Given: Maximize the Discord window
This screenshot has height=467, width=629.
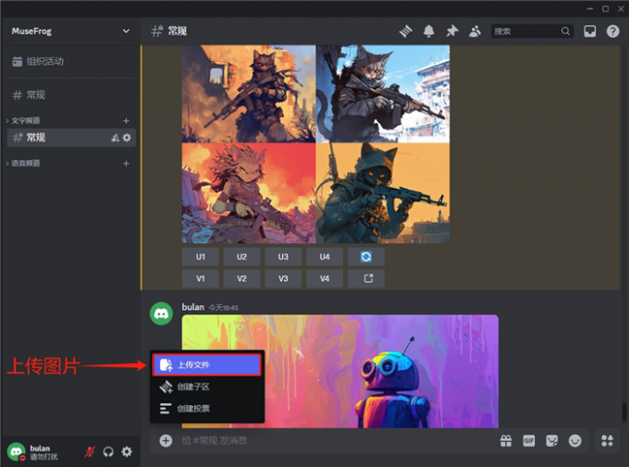Looking at the screenshot, I should click(605, 8).
